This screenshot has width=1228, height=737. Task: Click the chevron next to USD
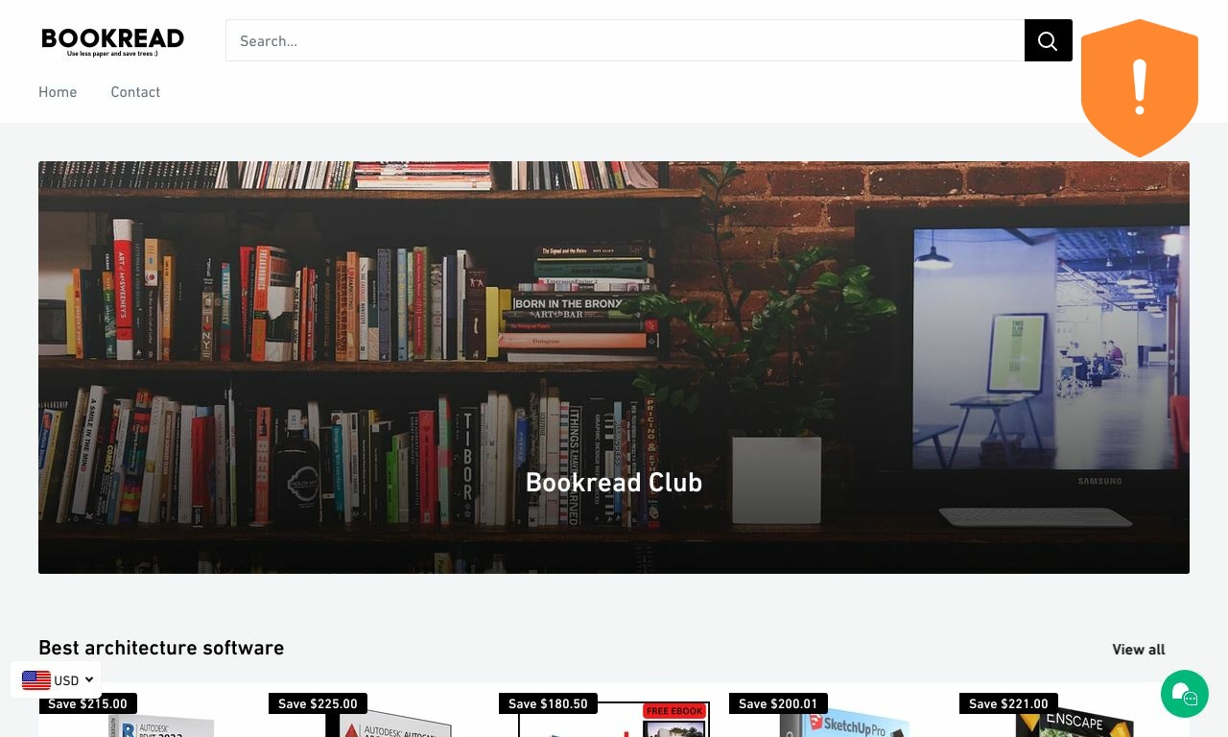[x=89, y=679]
